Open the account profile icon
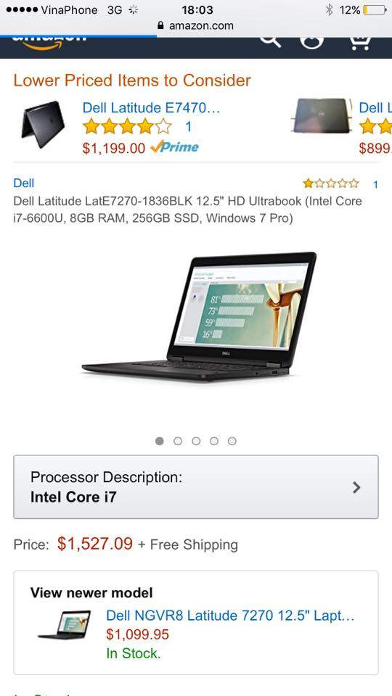The width and height of the screenshot is (392, 696). [x=312, y=43]
